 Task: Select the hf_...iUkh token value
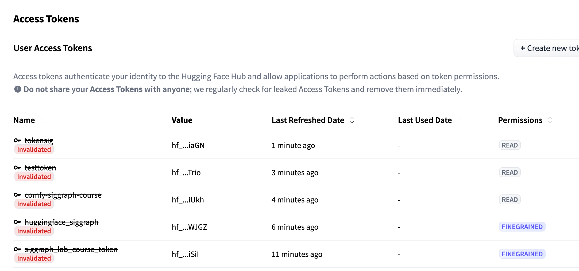[x=188, y=200]
